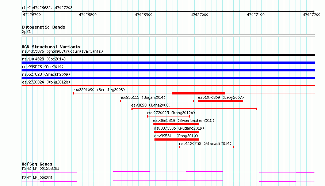
Task: Select nsv955113 (Dogan2014) label
Action: click(x=142, y=97)
